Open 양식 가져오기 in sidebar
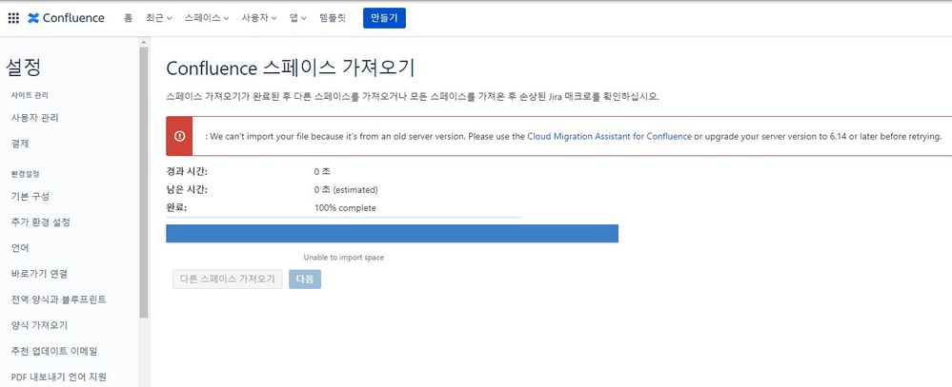The width and height of the screenshot is (952, 387). click(39, 325)
